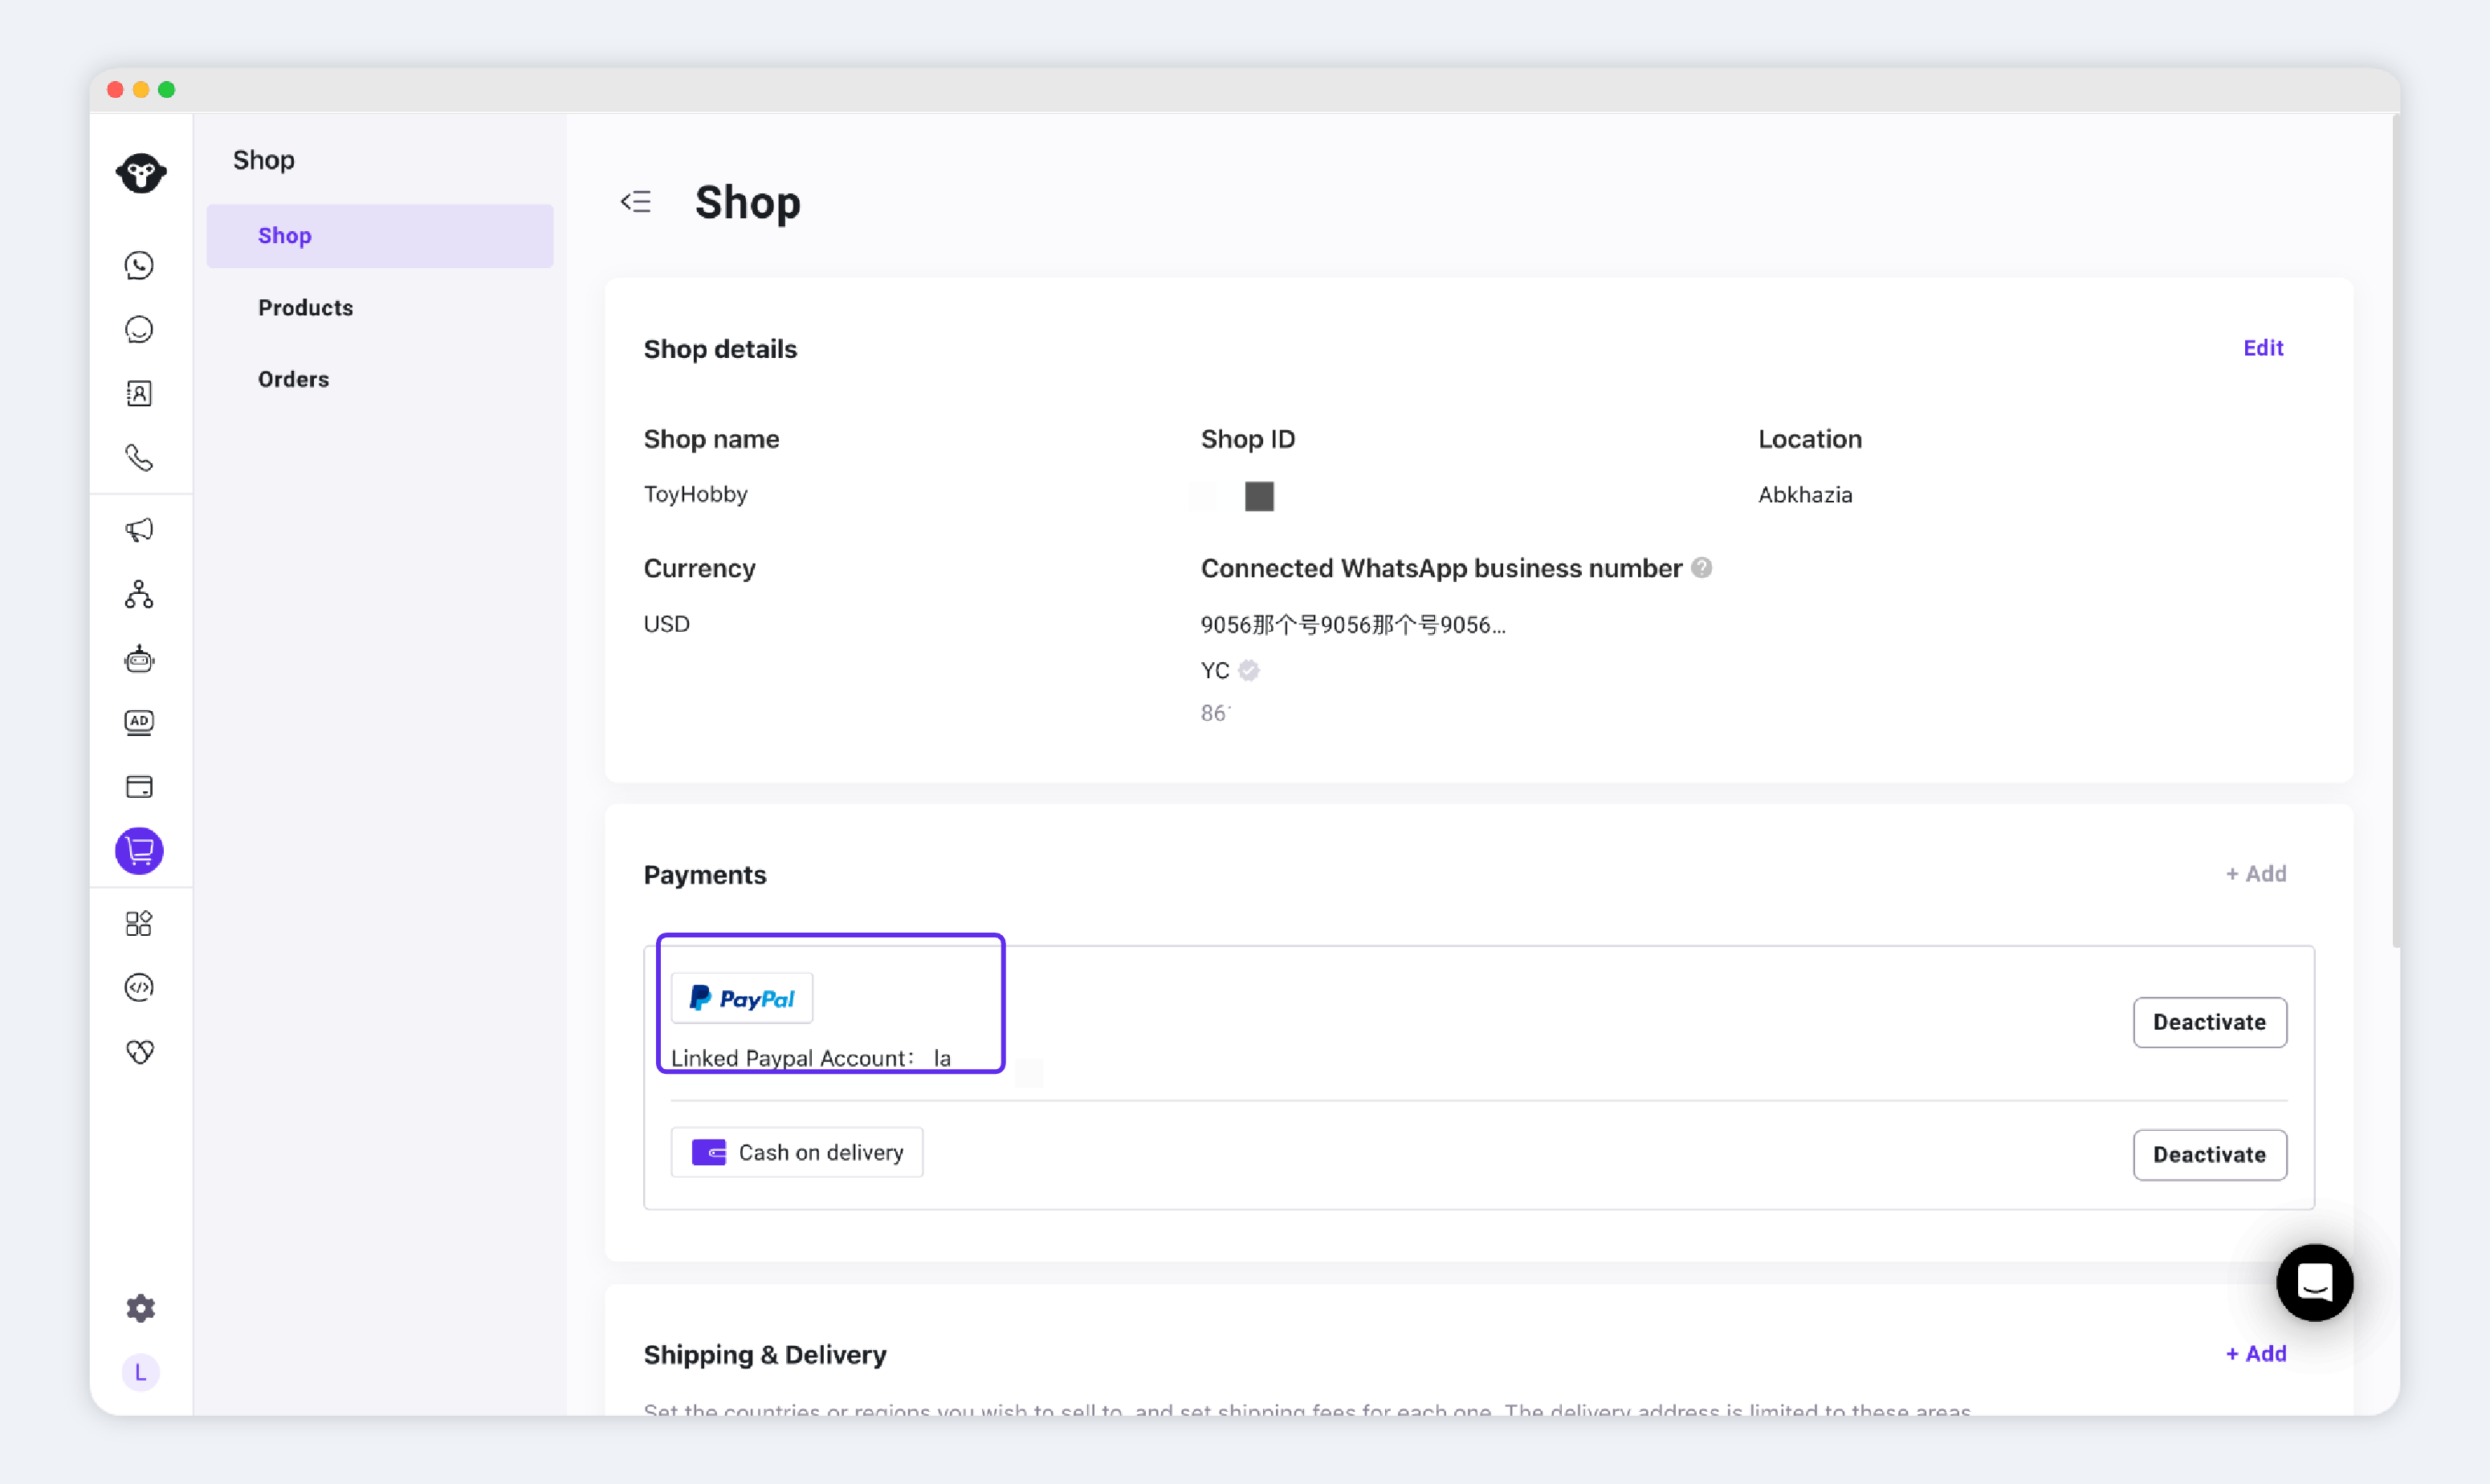Open the megaphone broadcast icon
The width and height of the screenshot is (2490, 1484).
coord(139,529)
